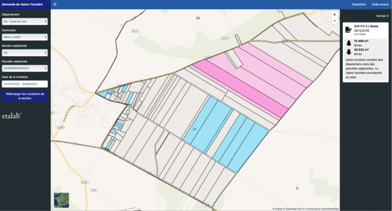
Task: Open the Département dropdown
Action: pyautogui.click(x=25, y=21)
